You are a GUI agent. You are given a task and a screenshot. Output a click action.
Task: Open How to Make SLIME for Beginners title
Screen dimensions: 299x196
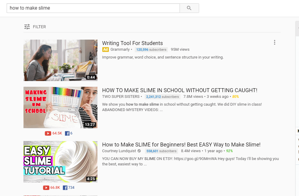[x=181, y=145]
